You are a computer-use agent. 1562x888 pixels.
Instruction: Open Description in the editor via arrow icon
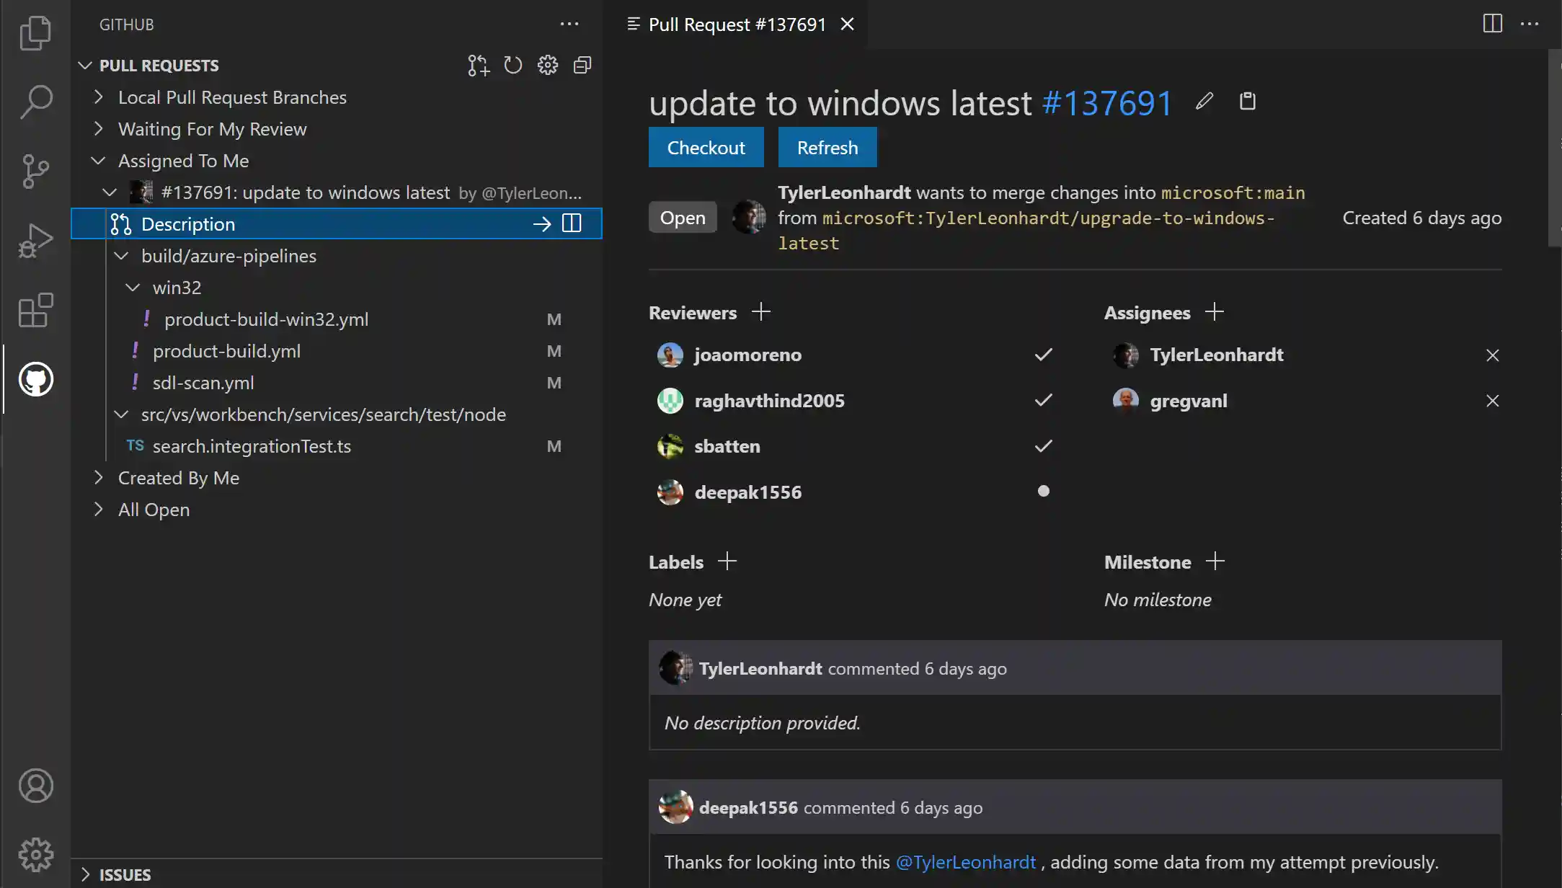pyautogui.click(x=541, y=223)
